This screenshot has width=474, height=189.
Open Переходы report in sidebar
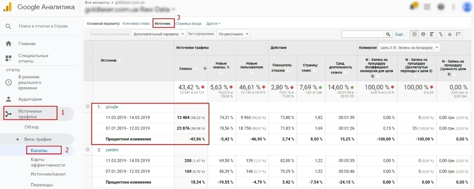point(42,185)
